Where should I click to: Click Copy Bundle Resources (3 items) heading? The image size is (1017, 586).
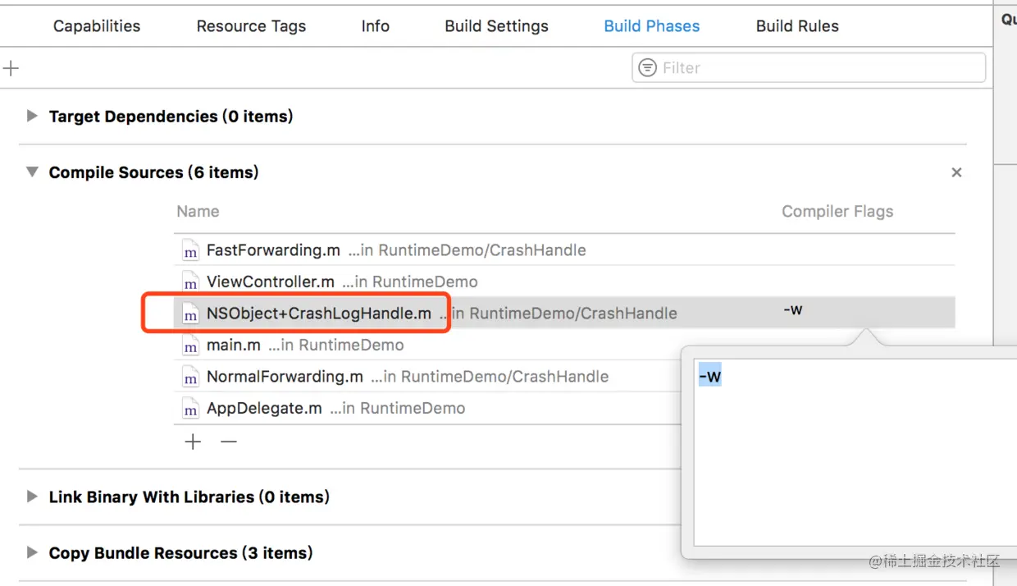pyautogui.click(x=180, y=552)
